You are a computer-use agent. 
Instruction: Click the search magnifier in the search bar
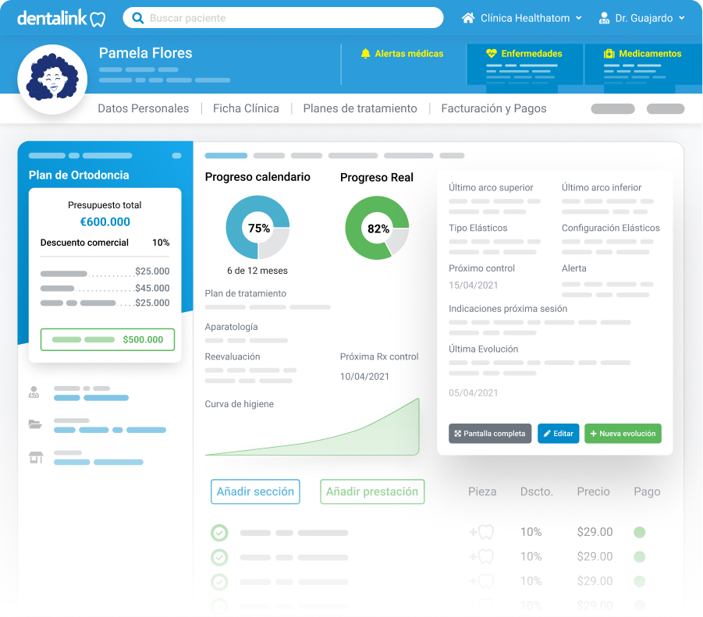[139, 17]
